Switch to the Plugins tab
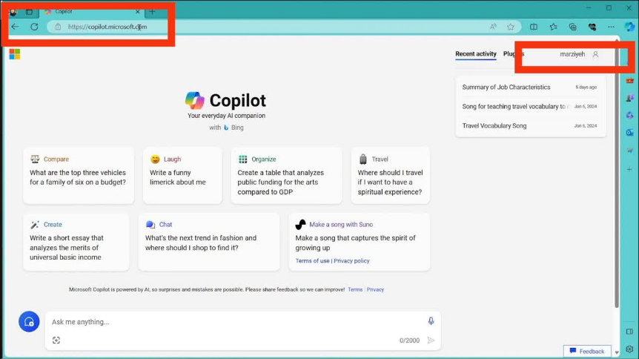Viewport: 639px width, 359px height. tap(514, 54)
